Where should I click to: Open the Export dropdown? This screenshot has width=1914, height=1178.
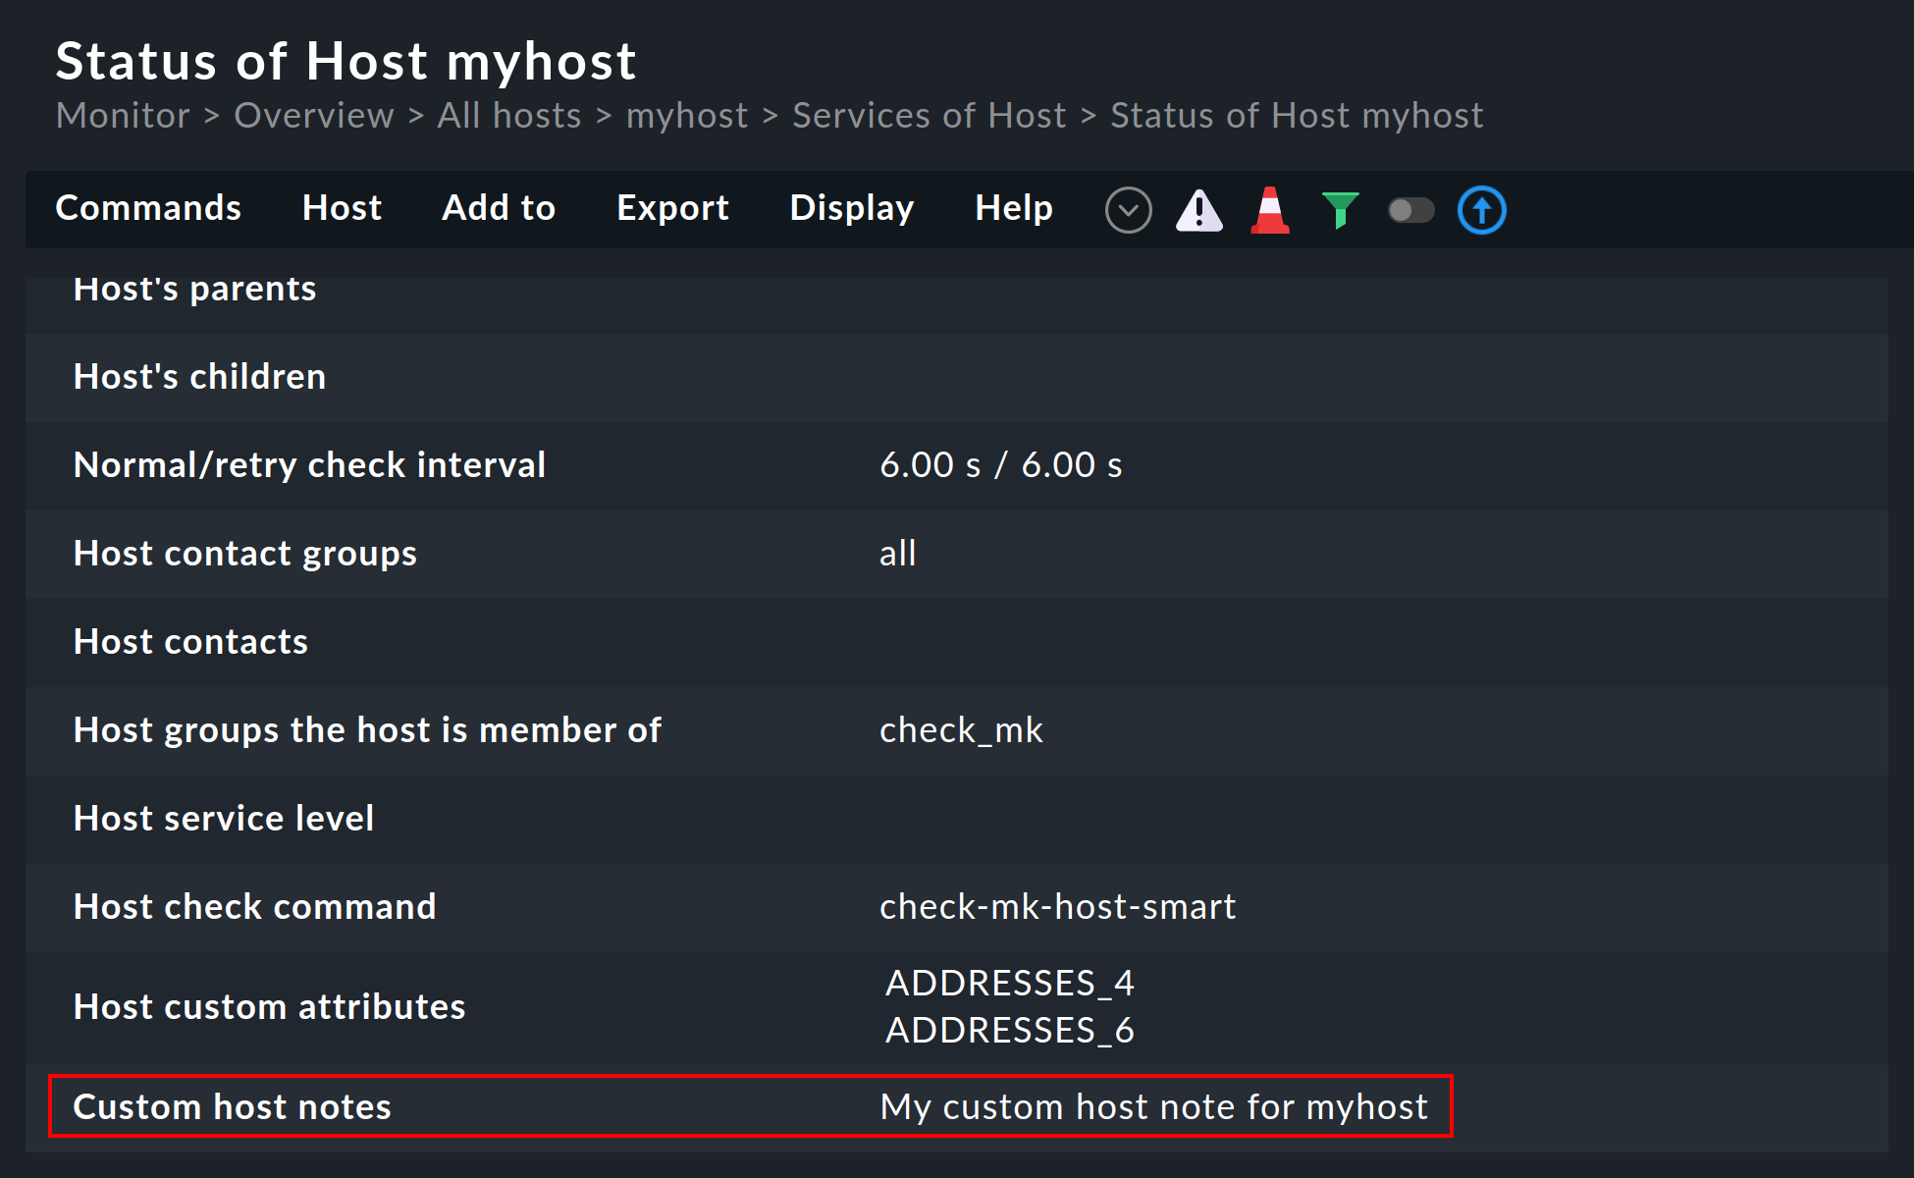(672, 208)
